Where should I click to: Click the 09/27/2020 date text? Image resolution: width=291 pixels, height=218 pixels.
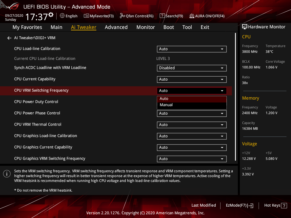[14, 16]
